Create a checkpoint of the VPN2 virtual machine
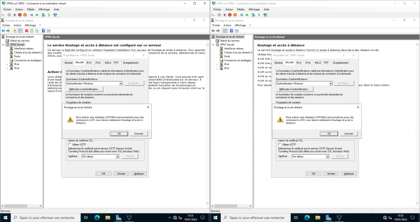 (x=44, y=15)
